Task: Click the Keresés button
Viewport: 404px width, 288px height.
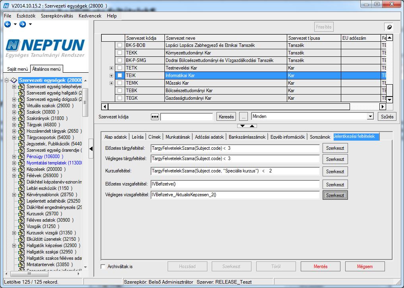Action: coord(226,117)
